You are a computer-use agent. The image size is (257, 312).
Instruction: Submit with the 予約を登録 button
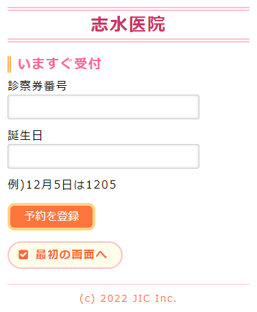[51, 217]
